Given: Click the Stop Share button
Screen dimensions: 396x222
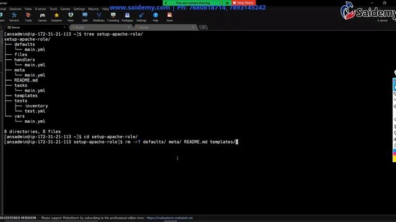Looking at the screenshot, I should coord(243,2).
